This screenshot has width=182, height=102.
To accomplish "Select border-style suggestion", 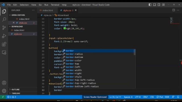I will tap(98, 77).
